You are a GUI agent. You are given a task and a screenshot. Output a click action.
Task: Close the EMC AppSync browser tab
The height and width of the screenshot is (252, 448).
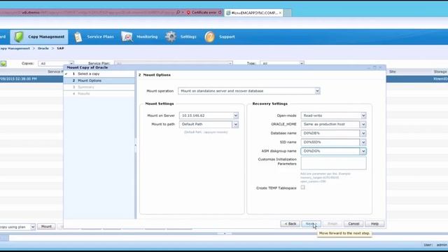point(280,13)
